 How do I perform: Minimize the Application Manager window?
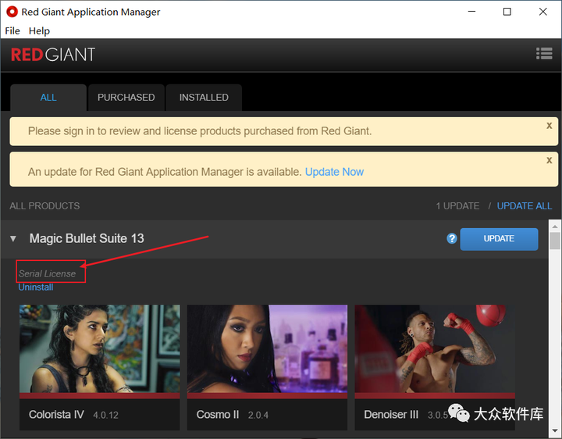pos(471,12)
